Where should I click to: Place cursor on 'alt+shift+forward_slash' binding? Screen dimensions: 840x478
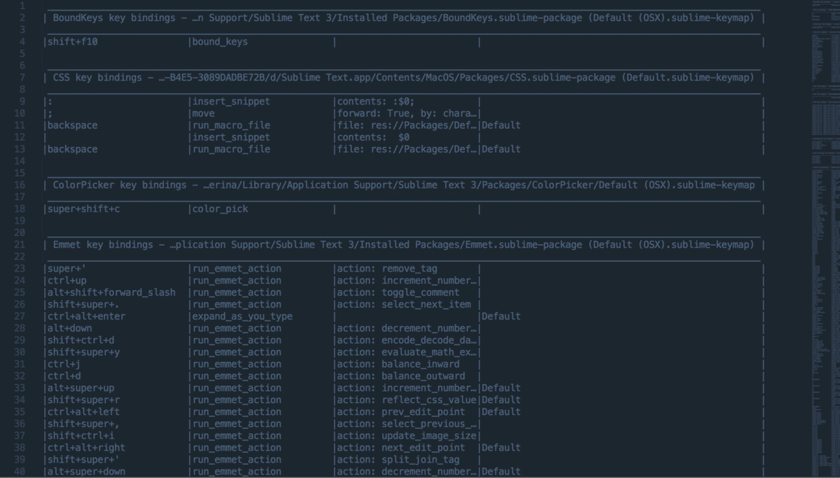click(x=111, y=293)
